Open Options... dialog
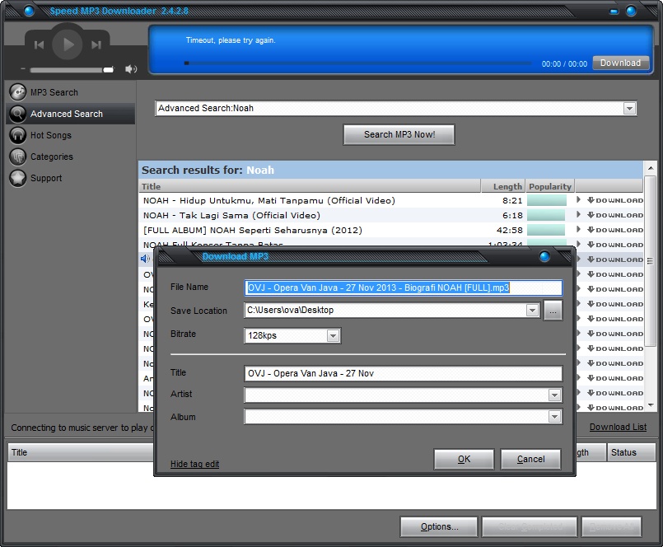This screenshot has width=663, height=547. click(439, 526)
